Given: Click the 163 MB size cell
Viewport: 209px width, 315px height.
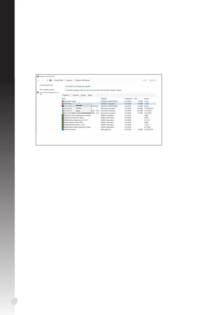Looking at the screenshot, I should pos(140,130).
